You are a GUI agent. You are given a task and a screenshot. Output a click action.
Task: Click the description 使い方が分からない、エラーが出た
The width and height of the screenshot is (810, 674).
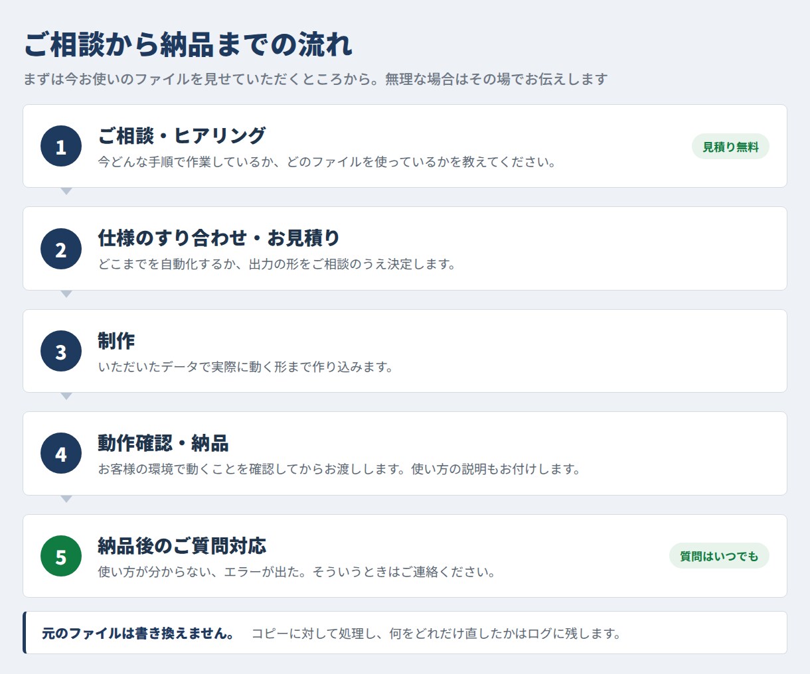(297, 572)
